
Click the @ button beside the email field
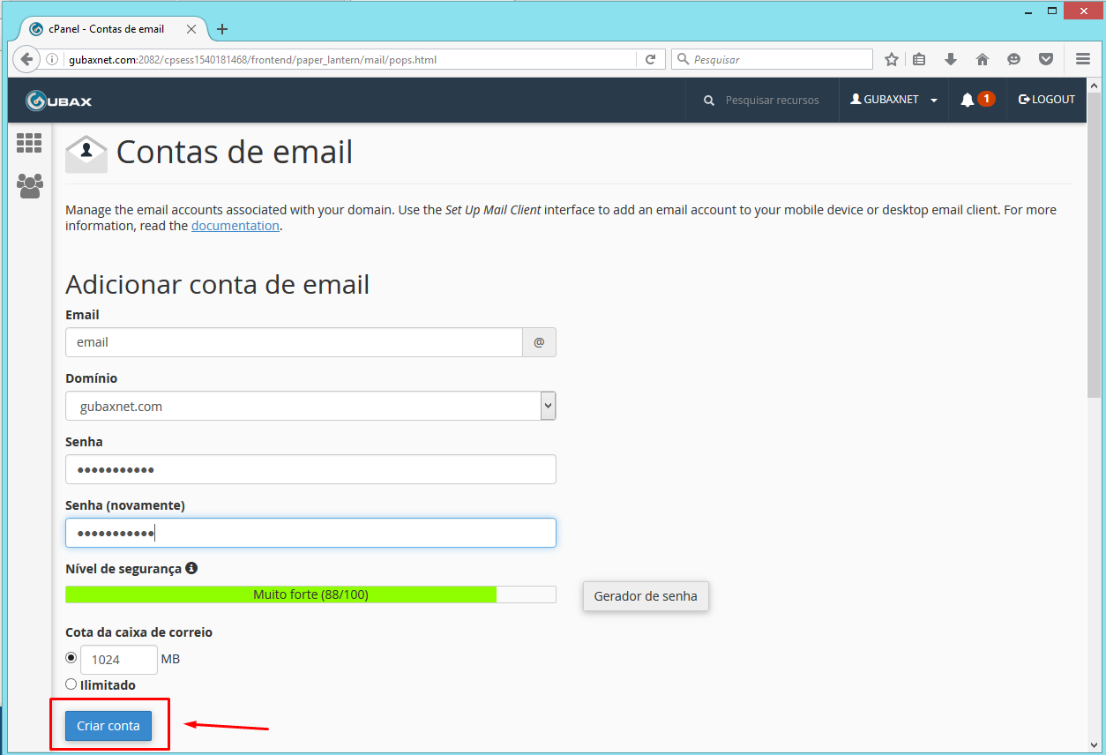pyautogui.click(x=539, y=342)
